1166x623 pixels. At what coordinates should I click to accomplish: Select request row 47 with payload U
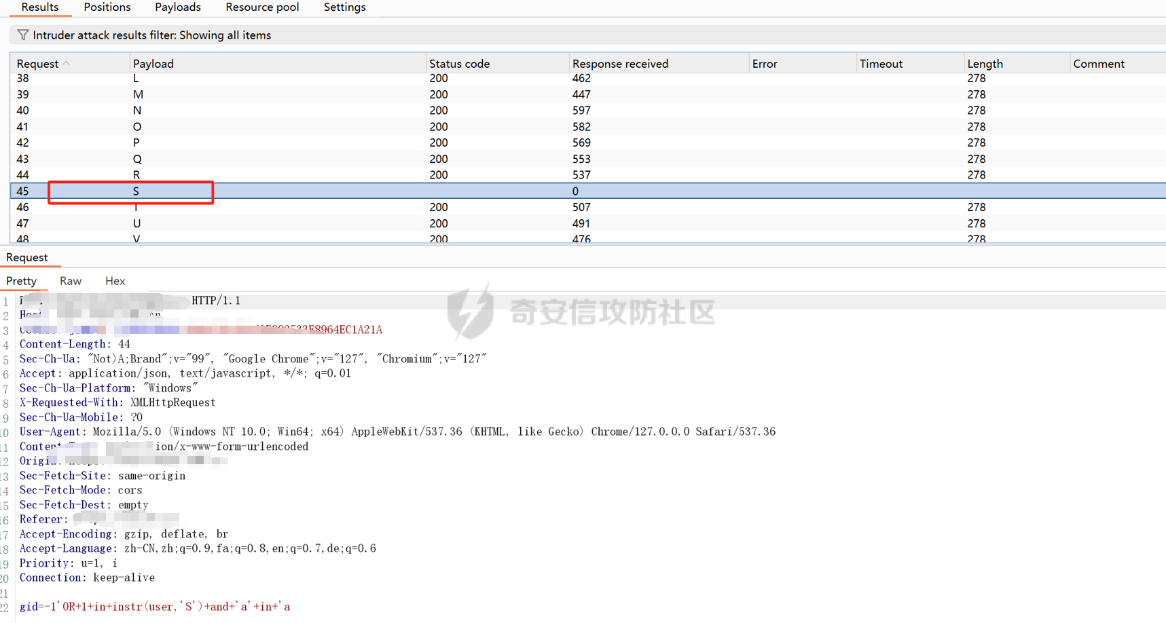point(588,223)
